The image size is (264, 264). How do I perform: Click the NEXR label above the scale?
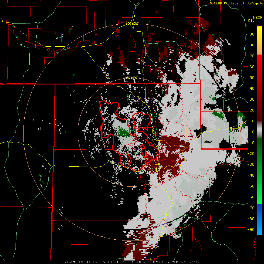point(258,18)
